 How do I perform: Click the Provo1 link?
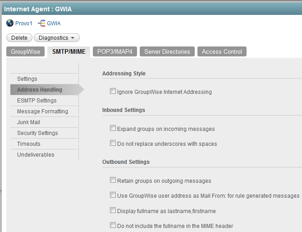click(x=24, y=23)
